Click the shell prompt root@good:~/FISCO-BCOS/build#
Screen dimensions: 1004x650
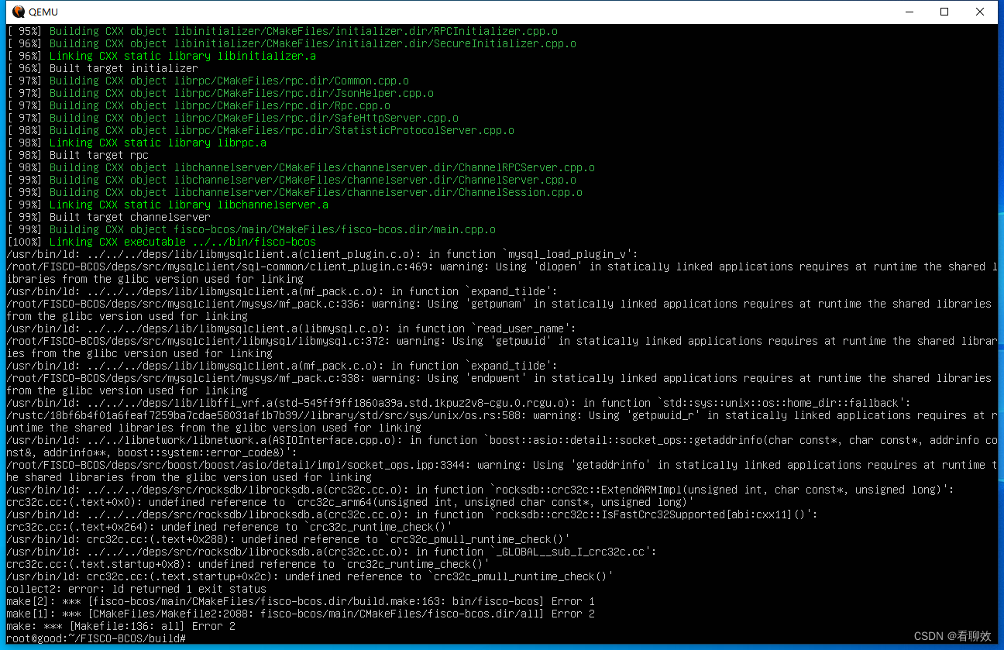pos(96,638)
